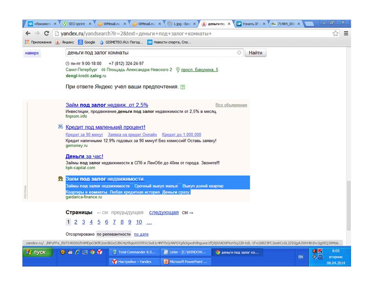The image size is (377, 283).
Task: Click the Найти search button
Action: click(255, 53)
